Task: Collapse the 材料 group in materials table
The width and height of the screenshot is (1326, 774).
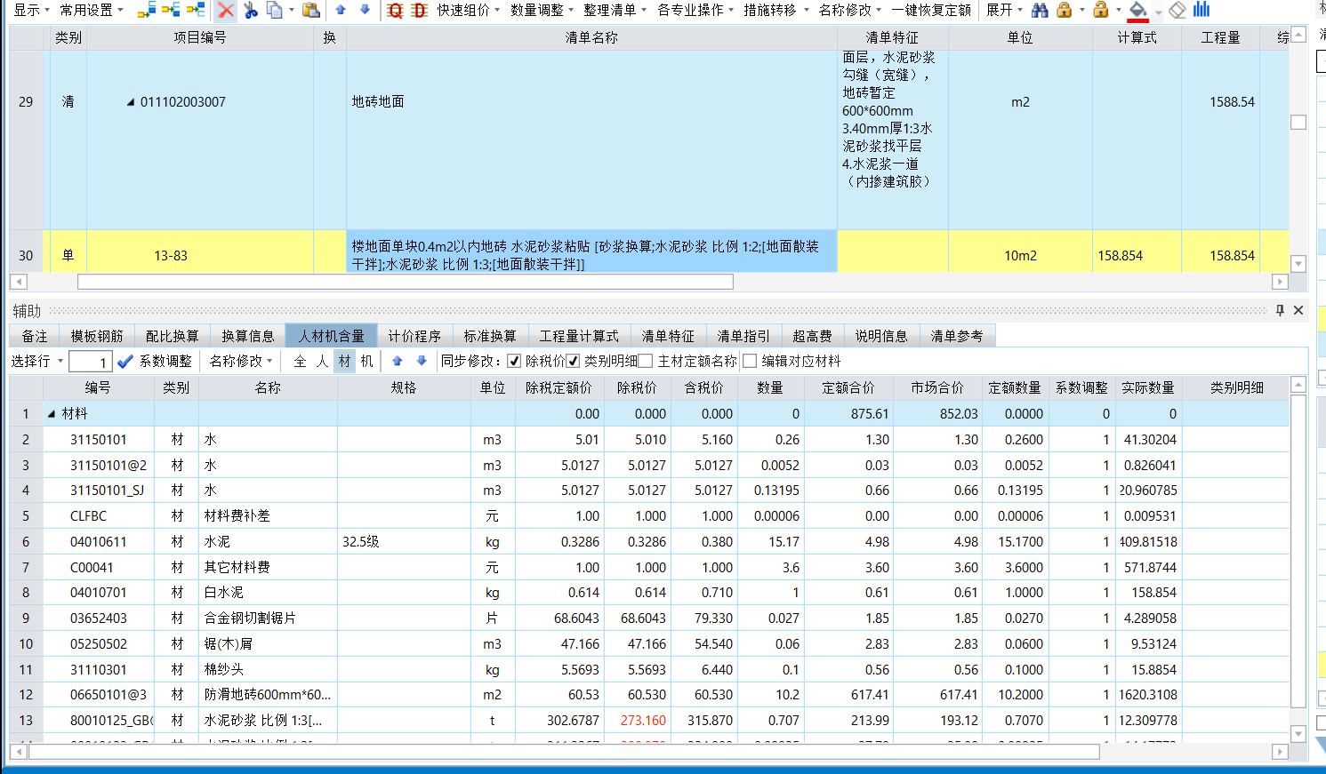Action: pyautogui.click(x=52, y=414)
